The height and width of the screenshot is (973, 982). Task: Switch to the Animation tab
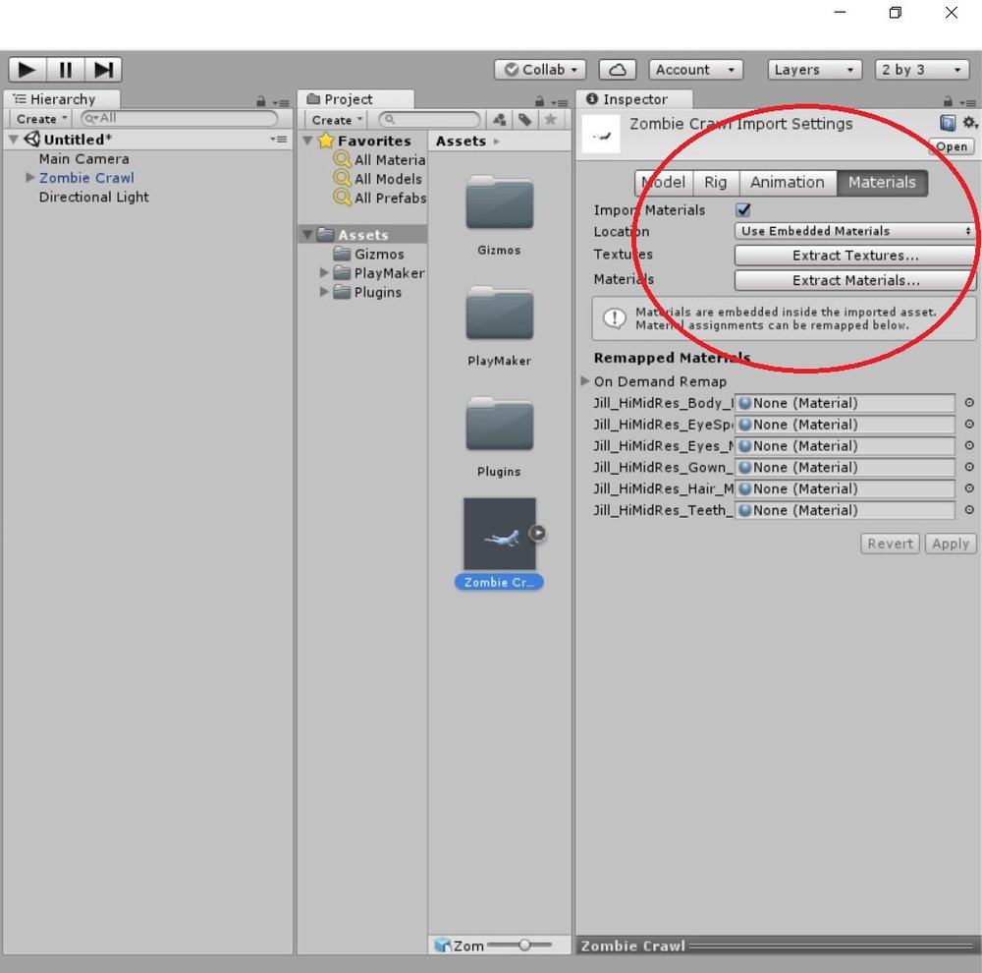[788, 183]
